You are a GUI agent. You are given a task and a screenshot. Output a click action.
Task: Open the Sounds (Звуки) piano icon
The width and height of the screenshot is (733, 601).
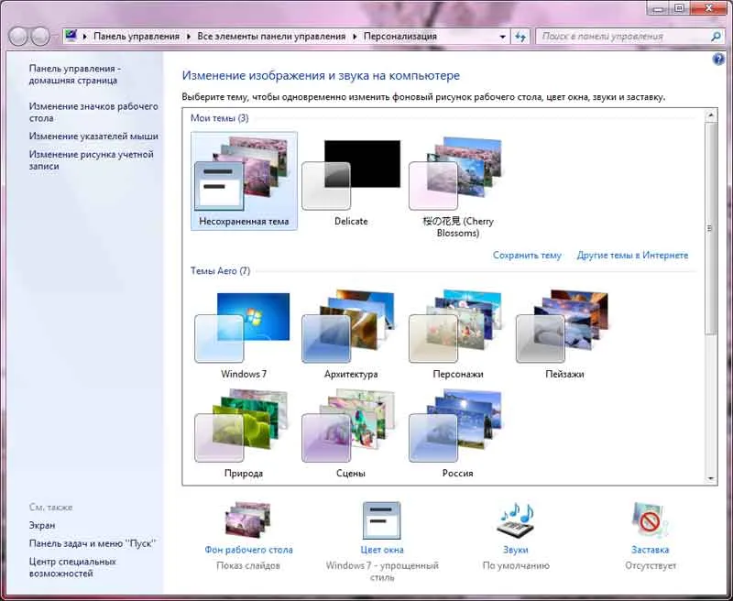(515, 520)
